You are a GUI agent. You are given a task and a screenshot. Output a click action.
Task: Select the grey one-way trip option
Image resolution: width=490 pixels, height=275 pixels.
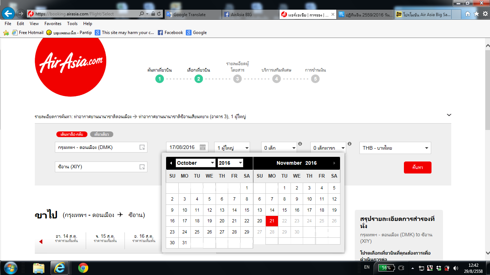pos(102,134)
